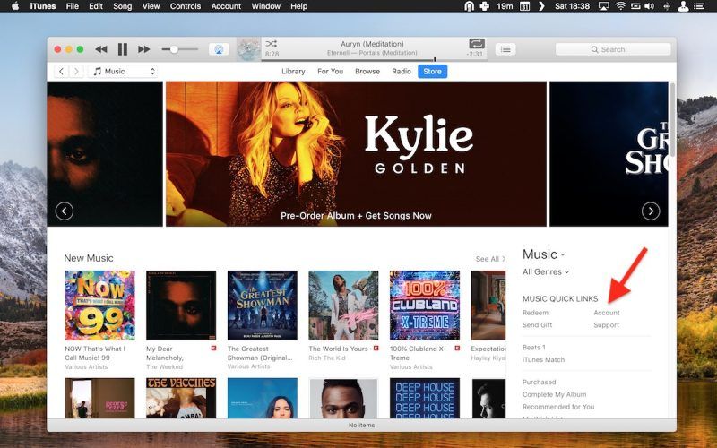Open See All for New Music
This screenshot has height=448, width=717.
[x=490, y=259]
